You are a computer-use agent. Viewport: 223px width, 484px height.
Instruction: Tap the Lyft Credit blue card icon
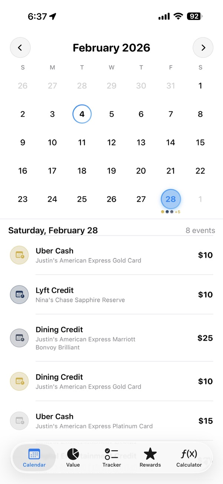pyautogui.click(x=19, y=294)
